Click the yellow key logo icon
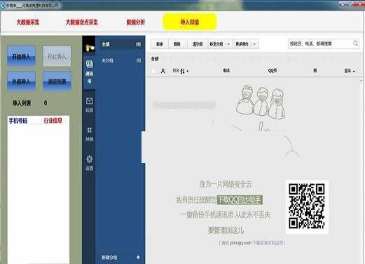 90,48
